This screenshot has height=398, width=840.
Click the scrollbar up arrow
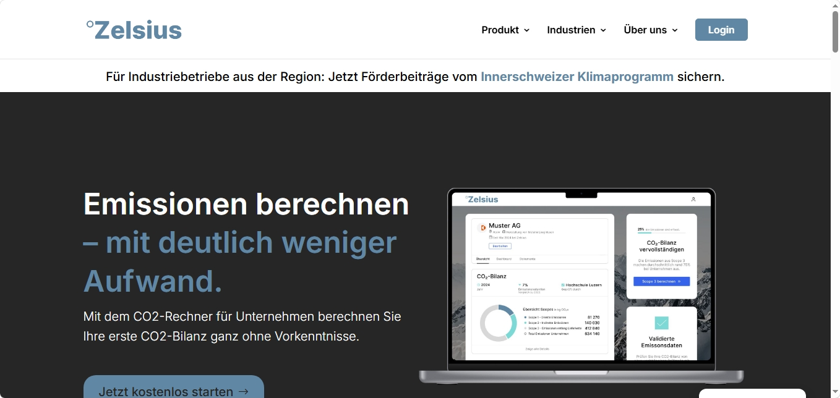click(x=835, y=4)
